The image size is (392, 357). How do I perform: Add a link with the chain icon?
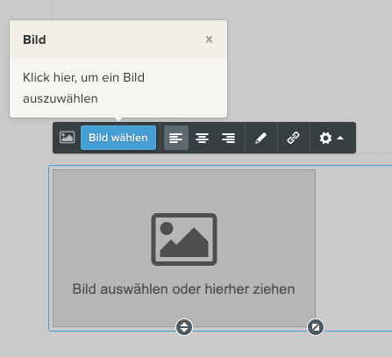click(x=294, y=138)
